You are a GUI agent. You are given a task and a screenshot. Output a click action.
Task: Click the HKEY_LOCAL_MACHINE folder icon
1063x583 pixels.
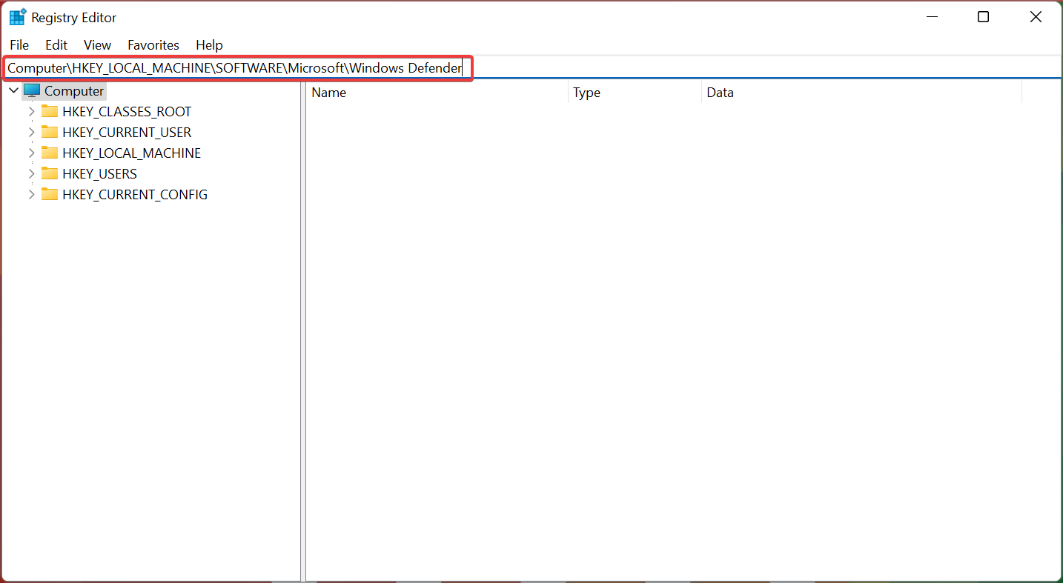click(50, 153)
